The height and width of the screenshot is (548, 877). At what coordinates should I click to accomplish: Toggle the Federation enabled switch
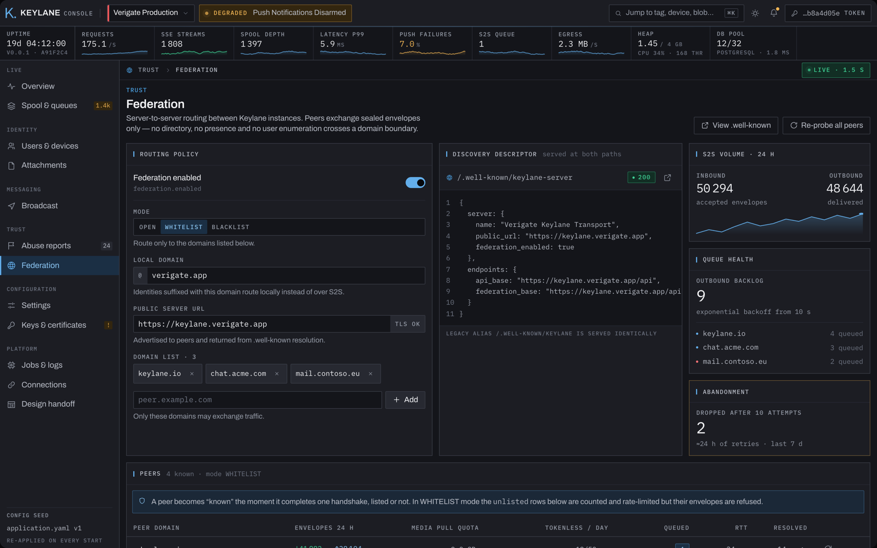[x=415, y=182]
